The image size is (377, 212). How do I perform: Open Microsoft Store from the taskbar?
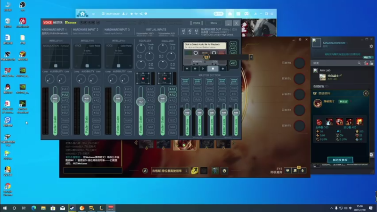pos(53,208)
